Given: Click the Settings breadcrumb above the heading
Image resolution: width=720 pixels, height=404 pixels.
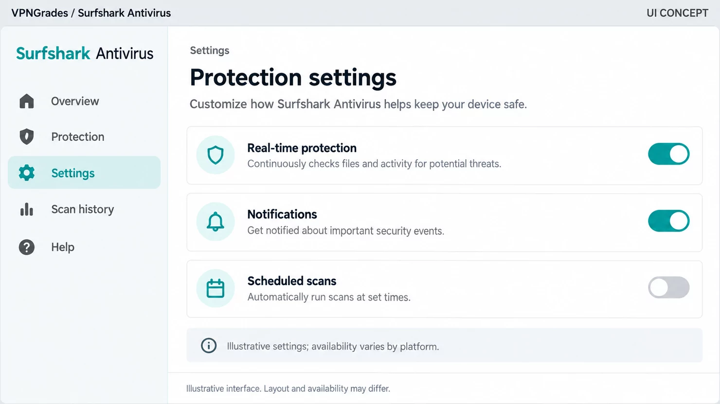Looking at the screenshot, I should [210, 50].
